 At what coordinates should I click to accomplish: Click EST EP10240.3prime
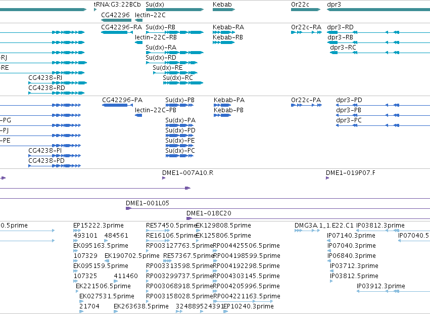pyautogui.click(x=249, y=306)
